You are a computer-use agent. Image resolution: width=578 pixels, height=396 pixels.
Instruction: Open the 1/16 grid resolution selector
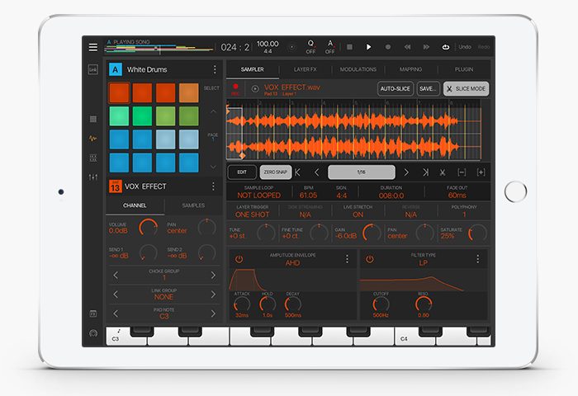tap(362, 172)
